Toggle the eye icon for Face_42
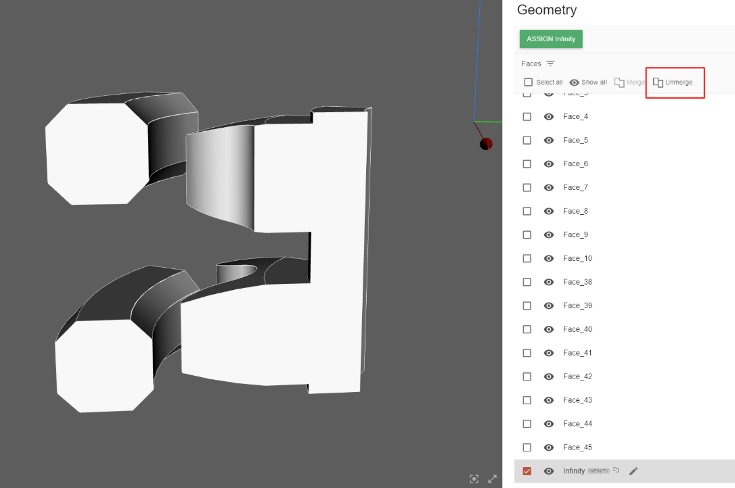735x488 pixels. point(549,376)
